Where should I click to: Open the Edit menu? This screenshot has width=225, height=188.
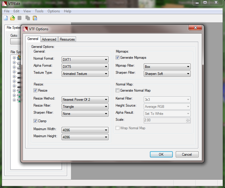point(16,11)
